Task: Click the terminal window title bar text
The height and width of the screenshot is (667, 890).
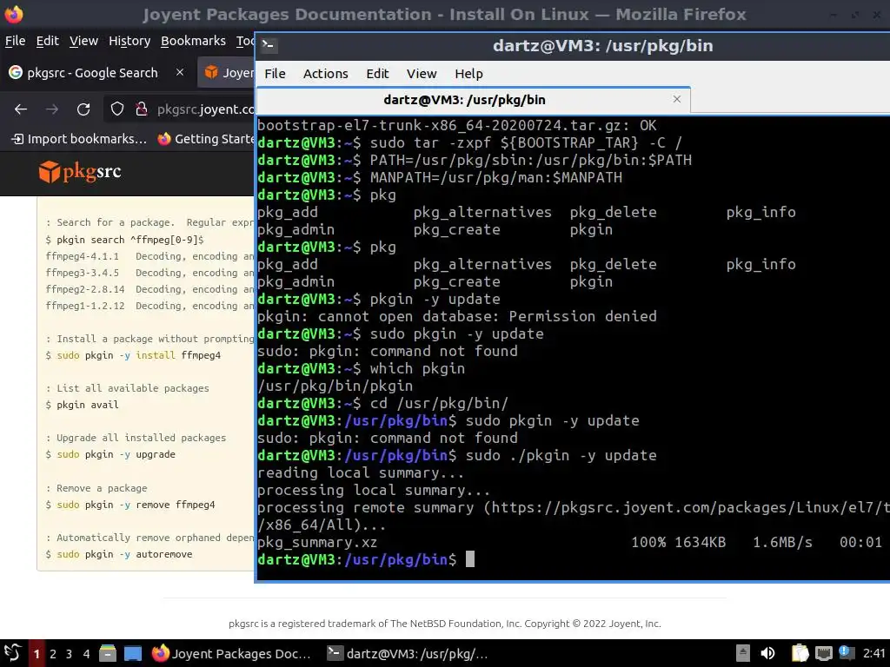Action: click(603, 45)
